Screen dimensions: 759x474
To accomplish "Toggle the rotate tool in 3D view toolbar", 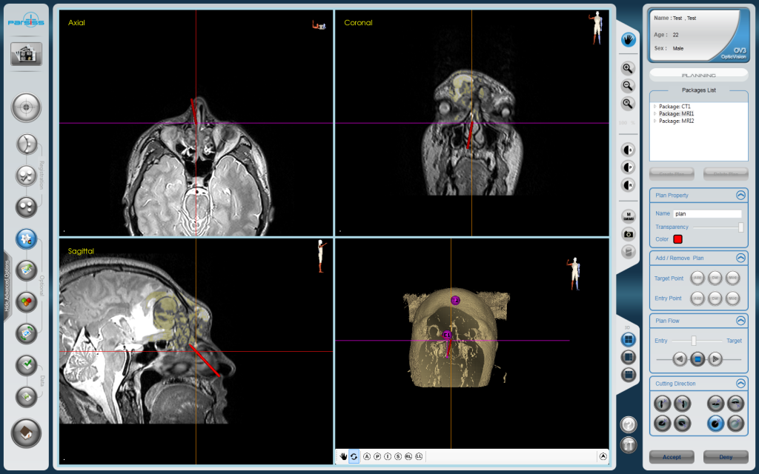I will click(x=354, y=457).
